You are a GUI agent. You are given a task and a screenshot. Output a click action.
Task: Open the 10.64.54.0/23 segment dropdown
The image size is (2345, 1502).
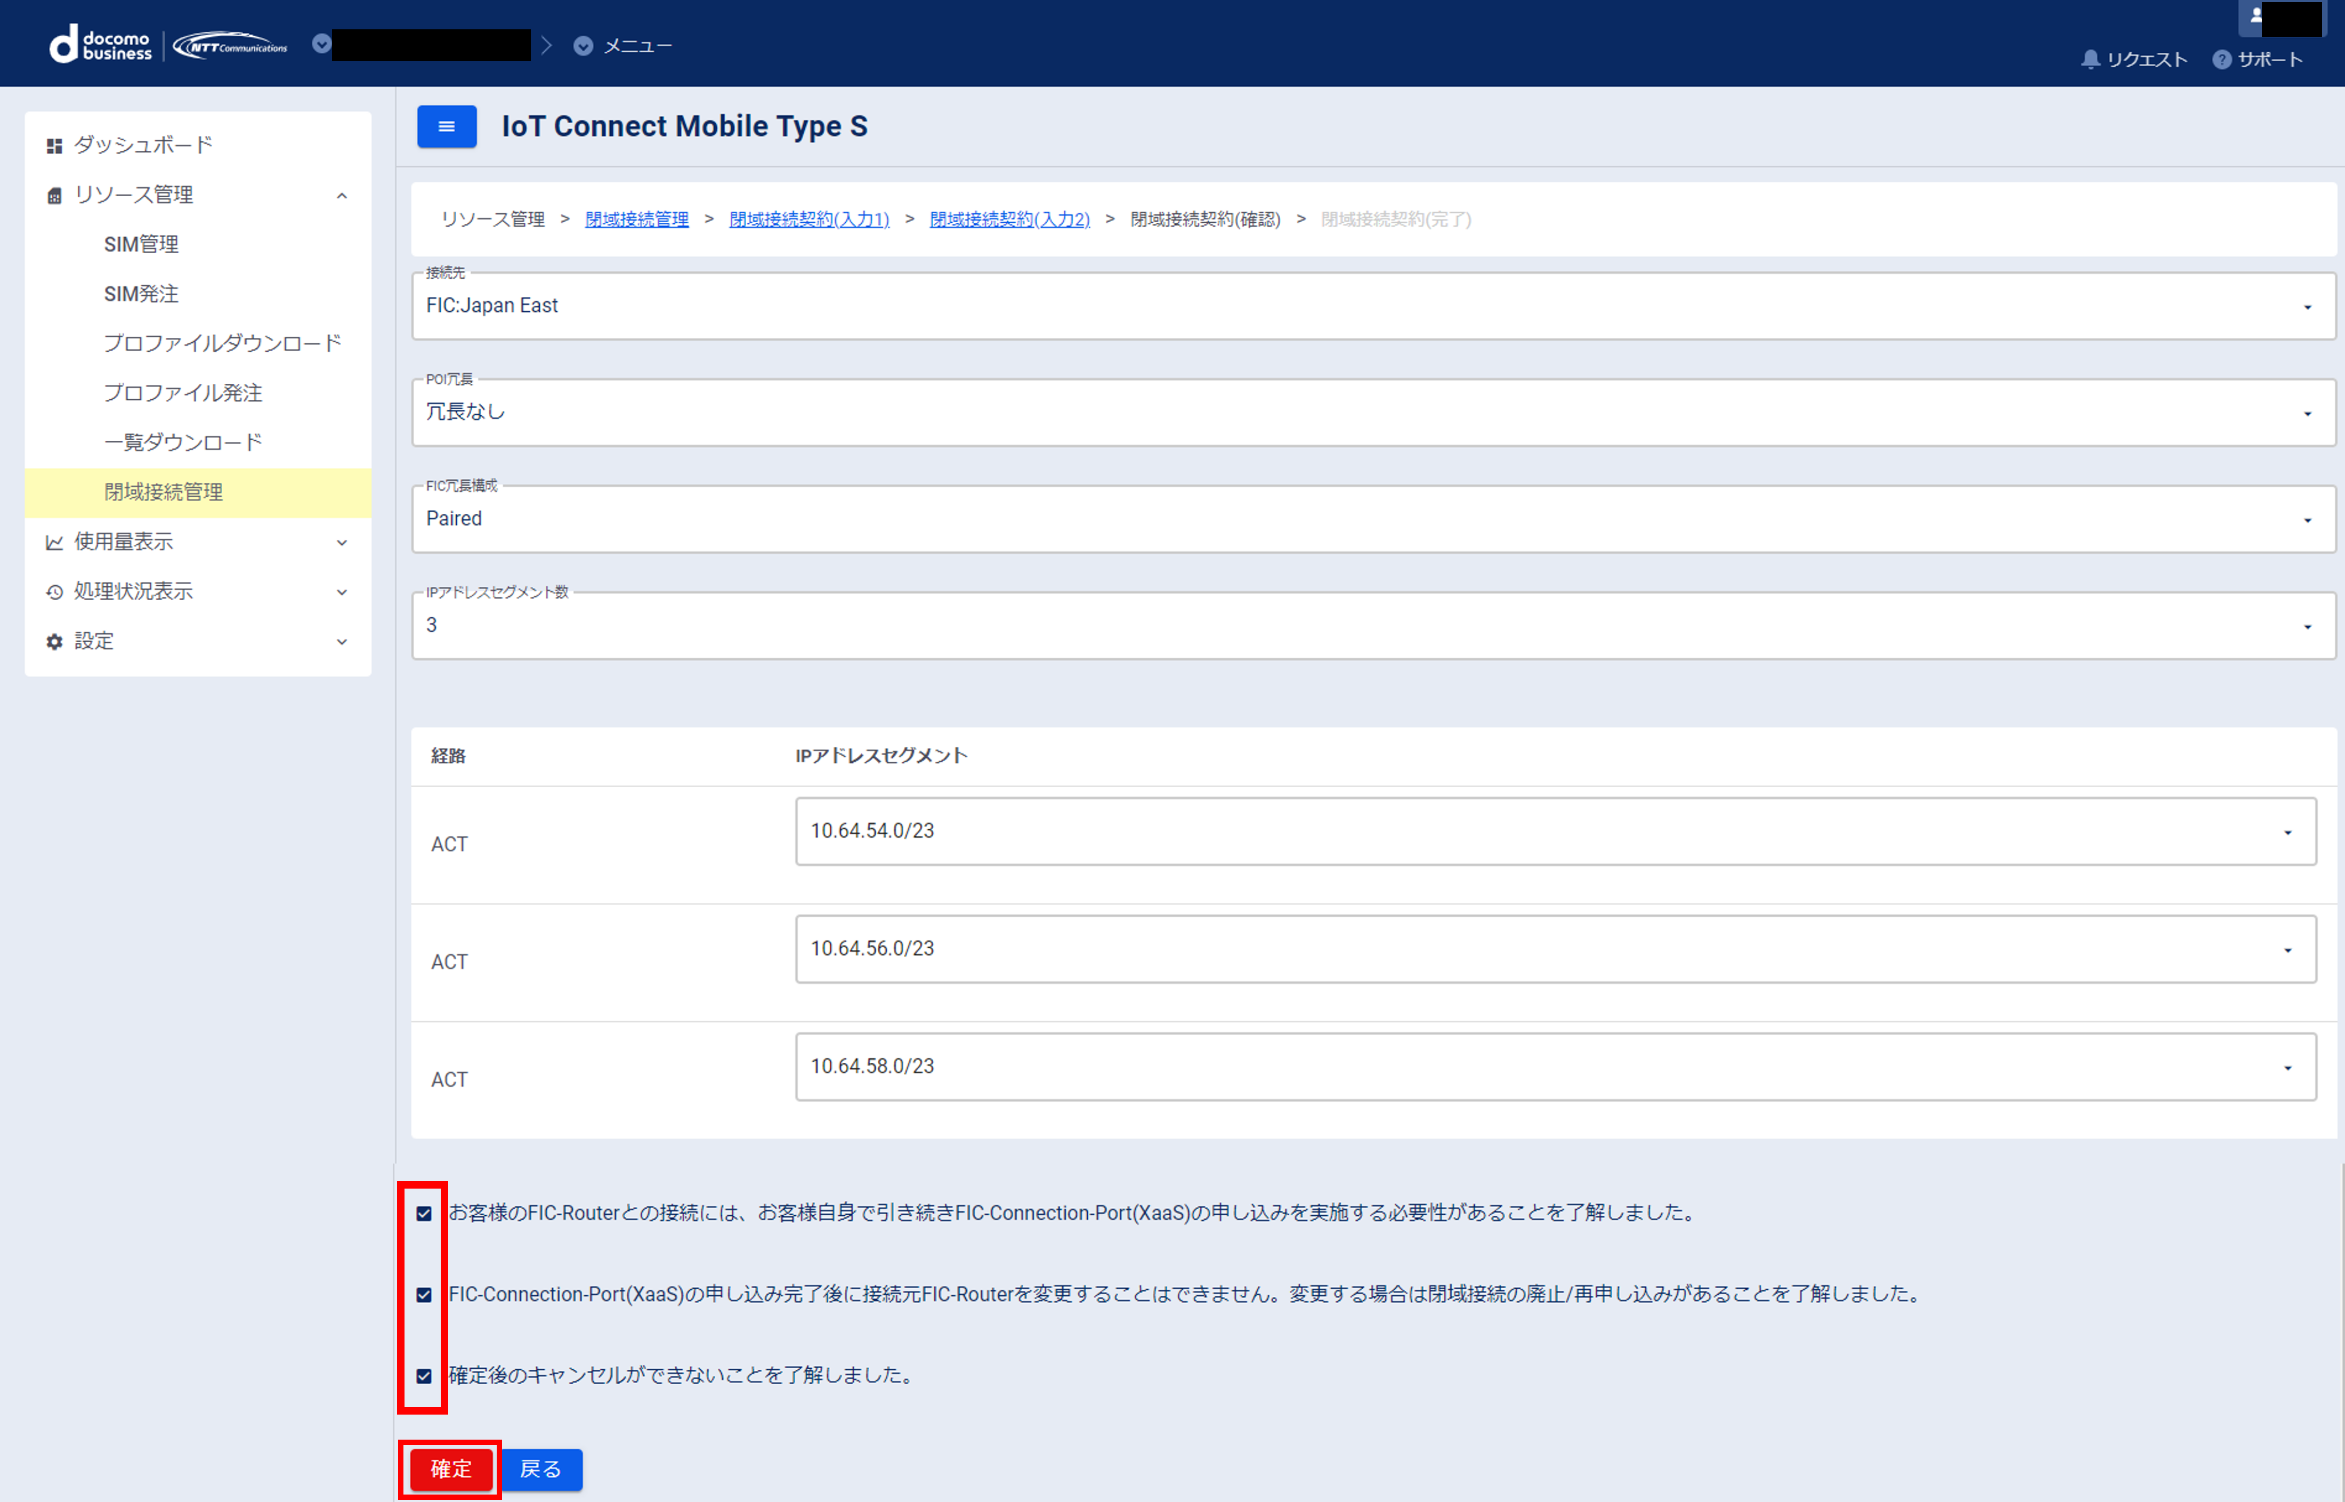pos(1555,831)
